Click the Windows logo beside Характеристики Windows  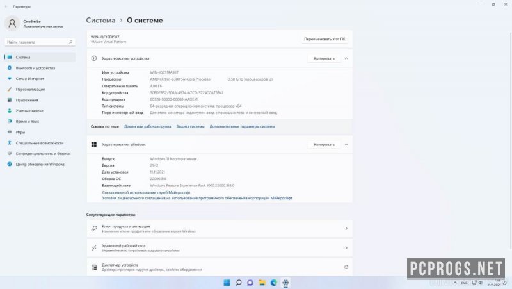94,145
